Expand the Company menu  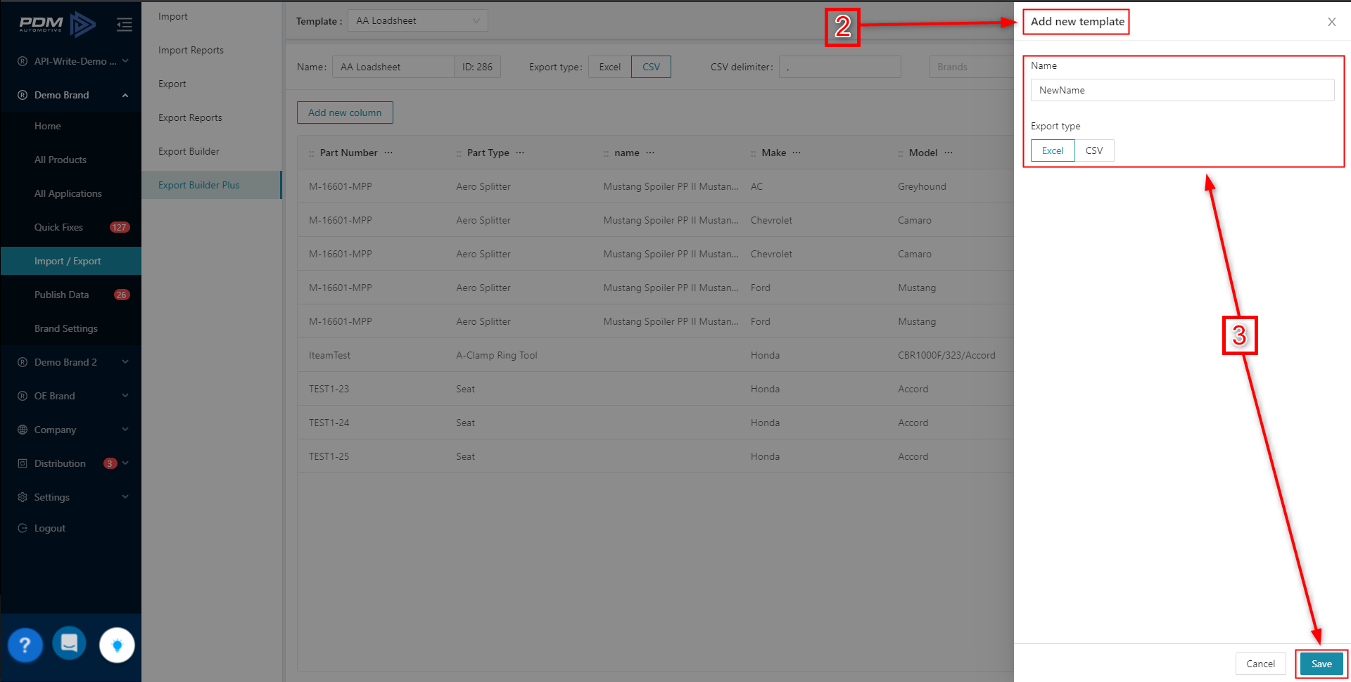(x=71, y=430)
